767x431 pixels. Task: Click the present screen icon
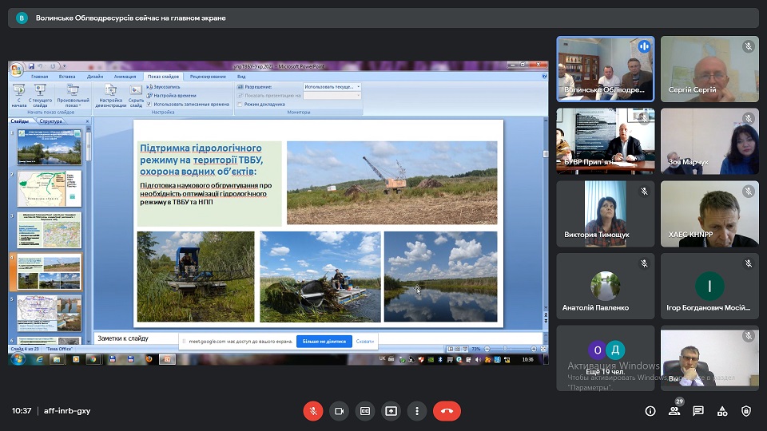(x=391, y=411)
